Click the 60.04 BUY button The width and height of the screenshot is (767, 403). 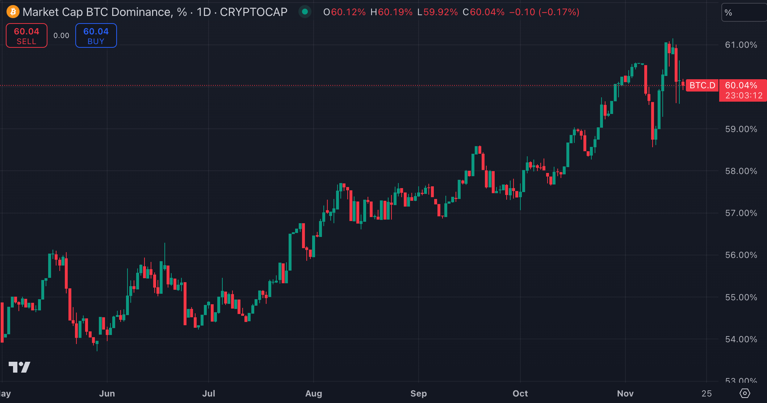96,35
